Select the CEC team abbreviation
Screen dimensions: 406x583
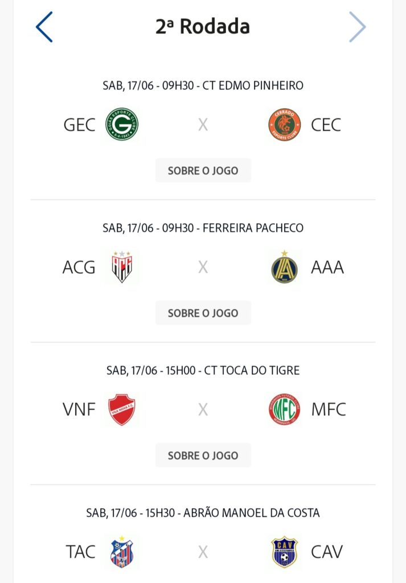326,125
